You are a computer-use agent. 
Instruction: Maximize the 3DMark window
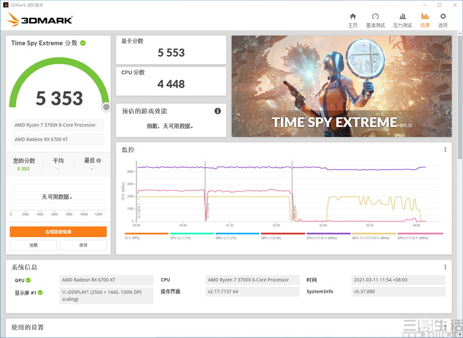440,5
